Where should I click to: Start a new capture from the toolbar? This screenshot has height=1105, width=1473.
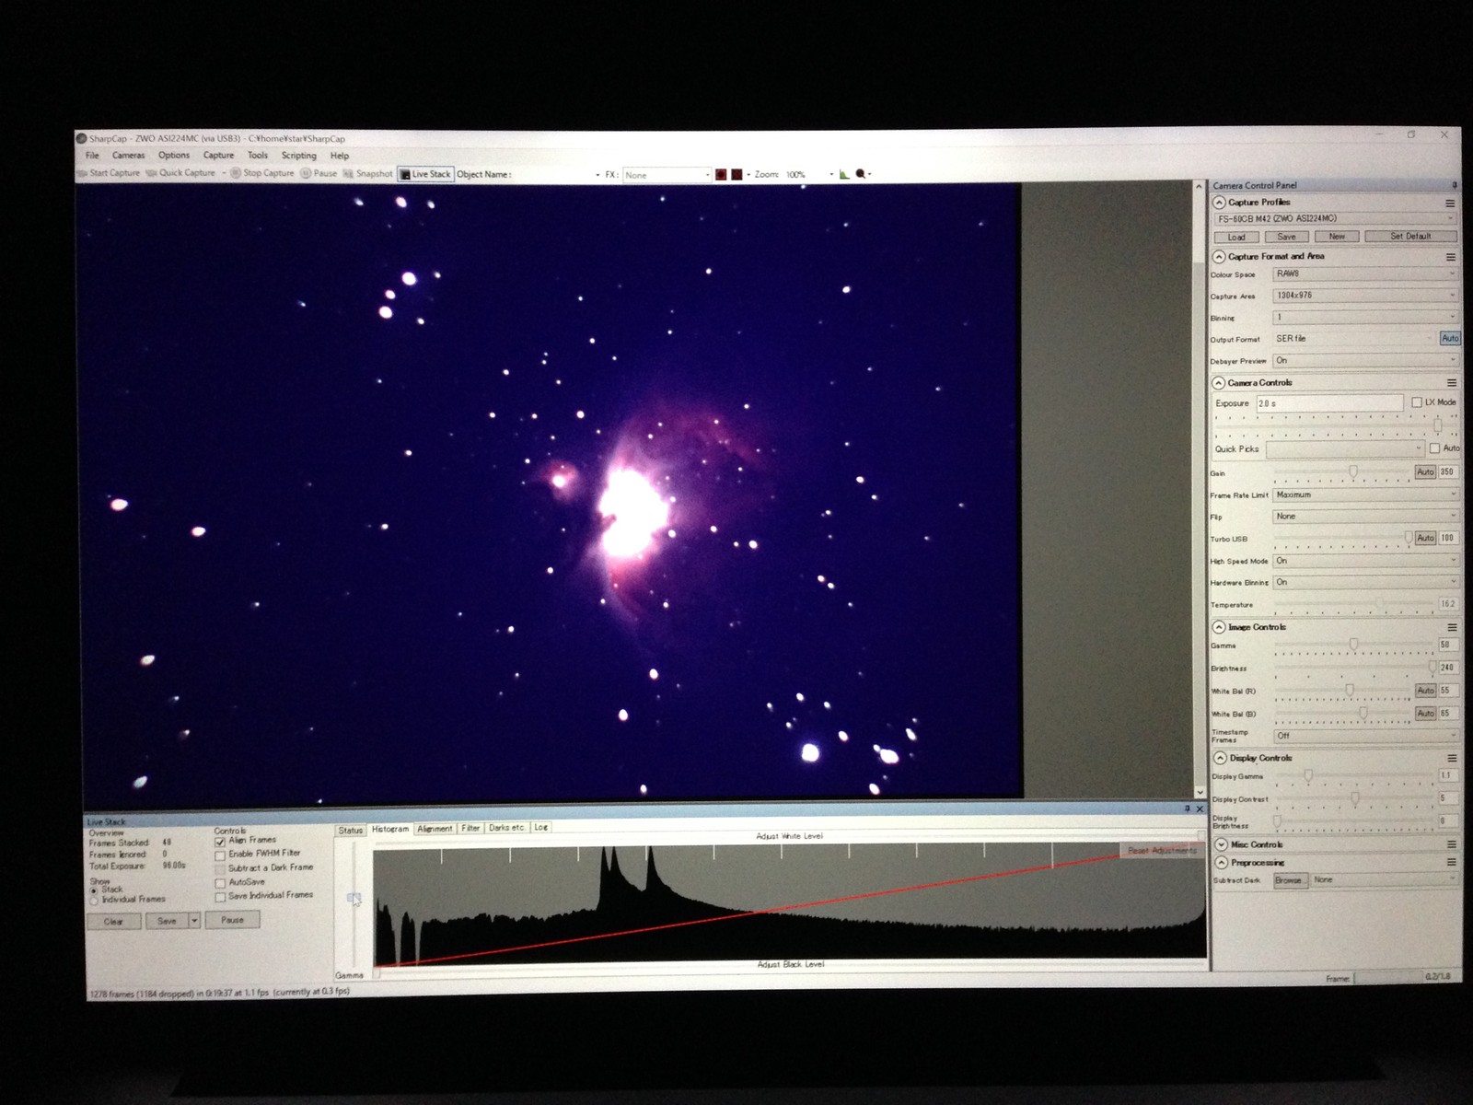click(110, 173)
